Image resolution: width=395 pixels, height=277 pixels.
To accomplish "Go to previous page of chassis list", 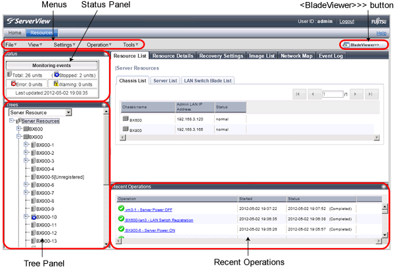I will pos(314,94).
